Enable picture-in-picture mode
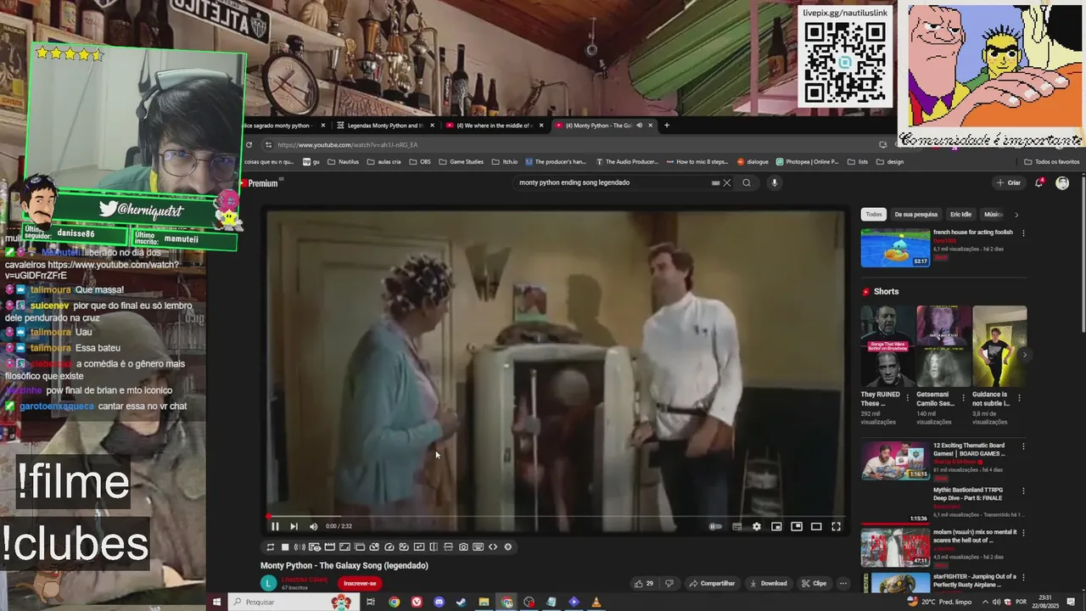This screenshot has height=611, width=1086. pyautogui.click(x=796, y=526)
